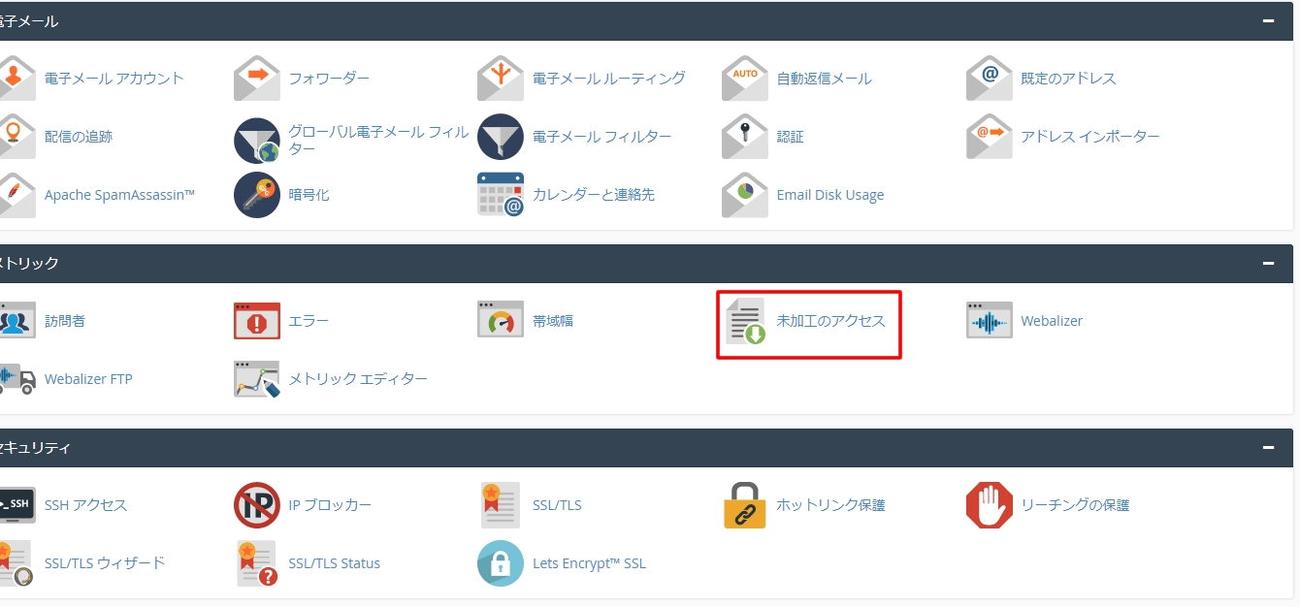Open the カレンダーと連絡先 calendar icon
The image size is (1300, 607).
(501, 195)
